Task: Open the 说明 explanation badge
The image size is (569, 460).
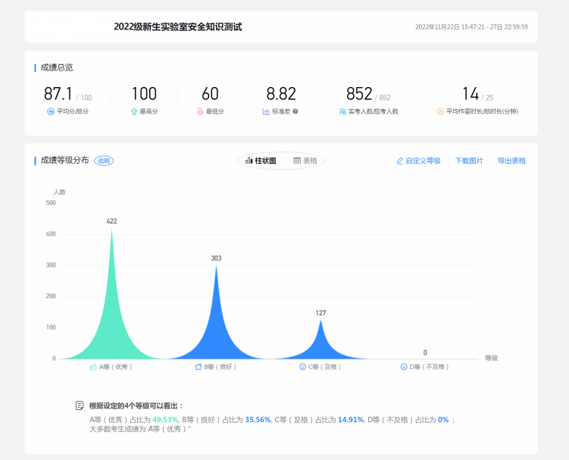Action: coord(104,161)
